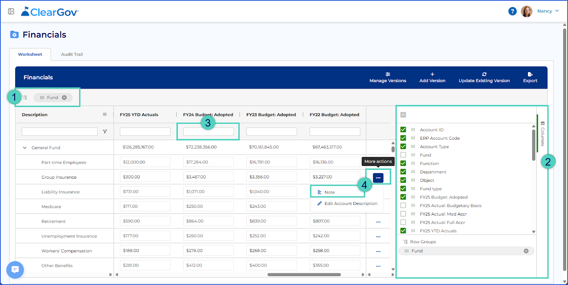Click the Manage Versions icon
This screenshot has height=285, width=568.
[388, 74]
